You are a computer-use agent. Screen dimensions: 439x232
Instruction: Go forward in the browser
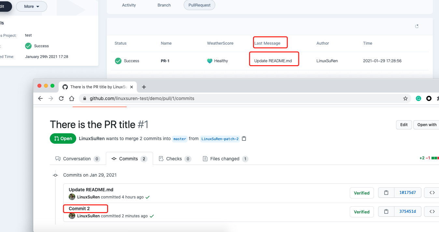[x=51, y=98]
